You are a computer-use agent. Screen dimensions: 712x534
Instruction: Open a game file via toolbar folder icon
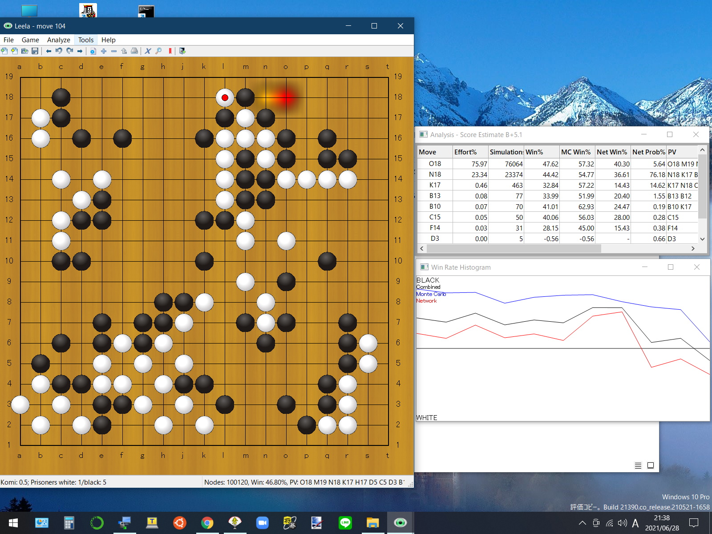24,51
